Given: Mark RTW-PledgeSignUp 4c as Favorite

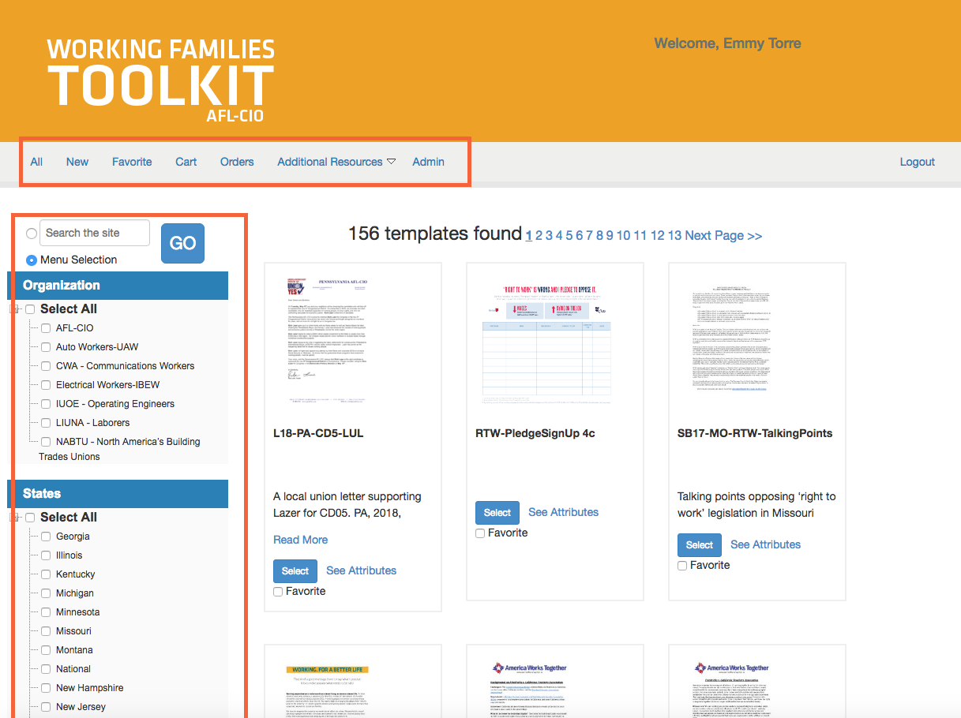Looking at the screenshot, I should point(480,533).
